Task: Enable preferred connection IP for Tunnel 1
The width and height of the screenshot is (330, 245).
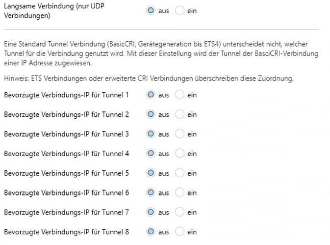Action: 179,95
